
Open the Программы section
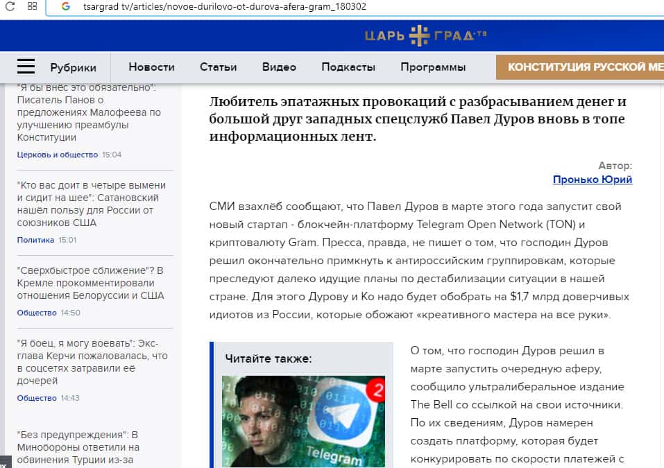[433, 67]
